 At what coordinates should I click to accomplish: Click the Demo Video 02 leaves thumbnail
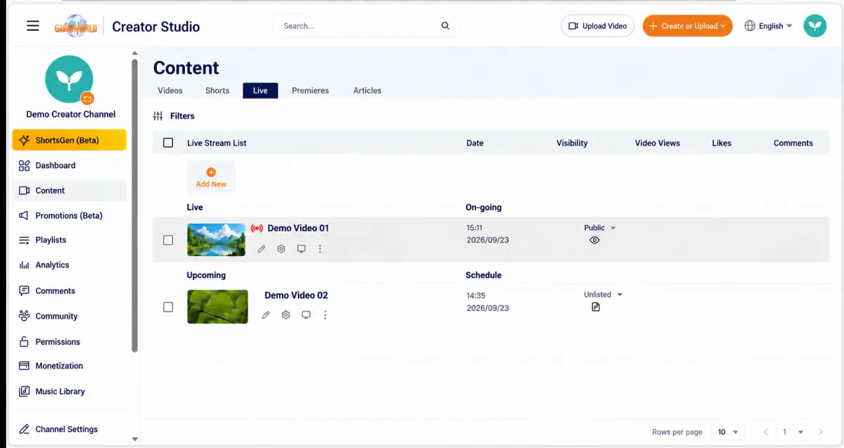click(217, 307)
